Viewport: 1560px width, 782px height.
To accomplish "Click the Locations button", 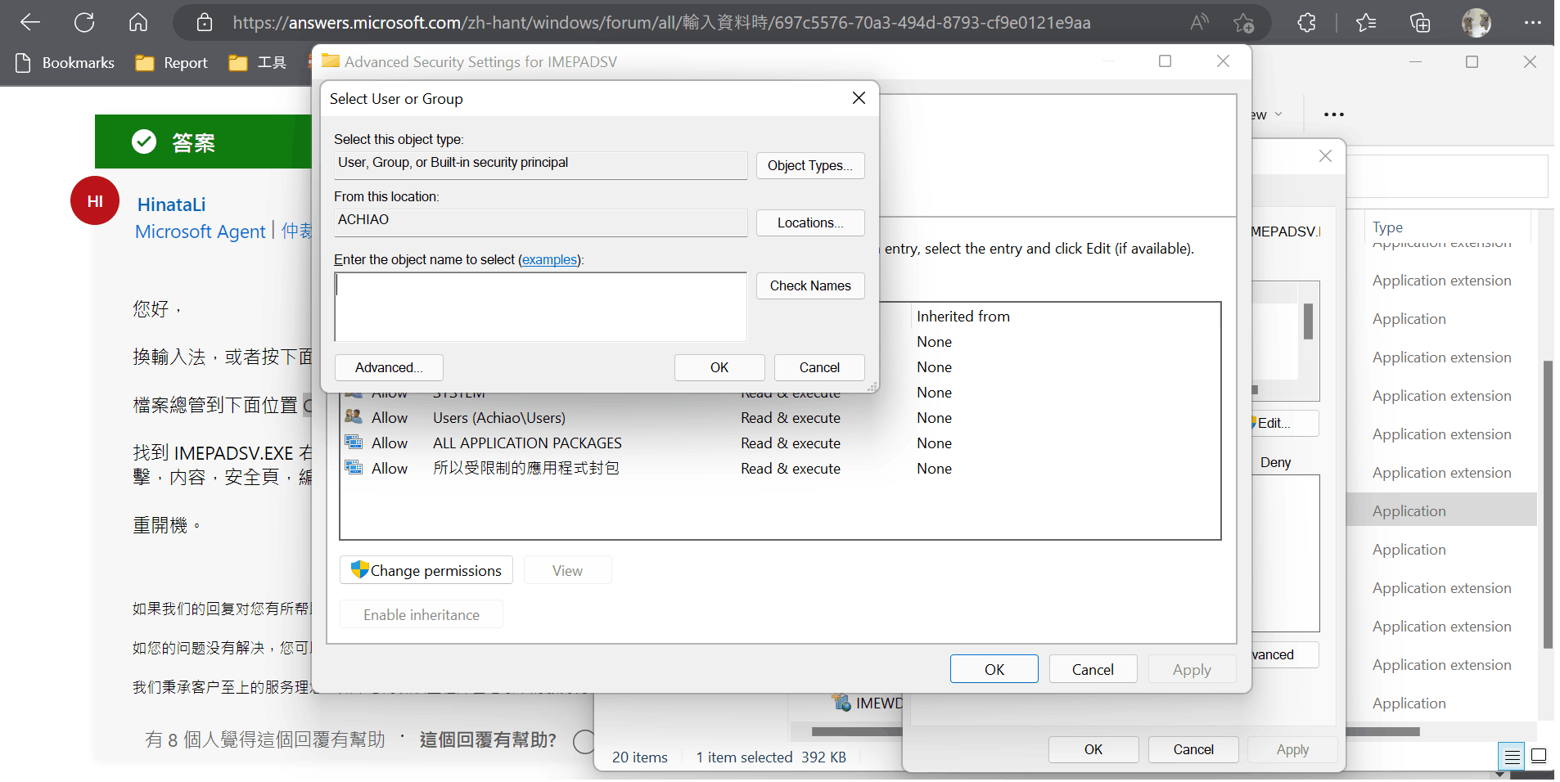I will [x=810, y=222].
